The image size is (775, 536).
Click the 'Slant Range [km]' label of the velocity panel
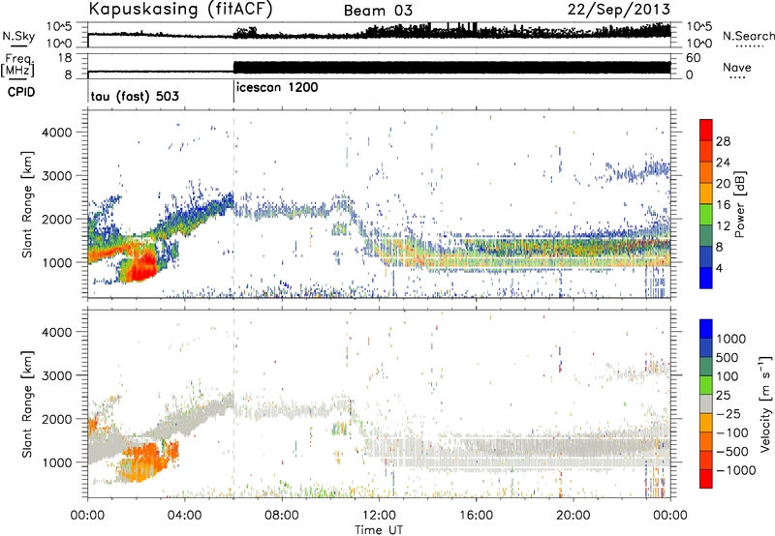pos(27,403)
